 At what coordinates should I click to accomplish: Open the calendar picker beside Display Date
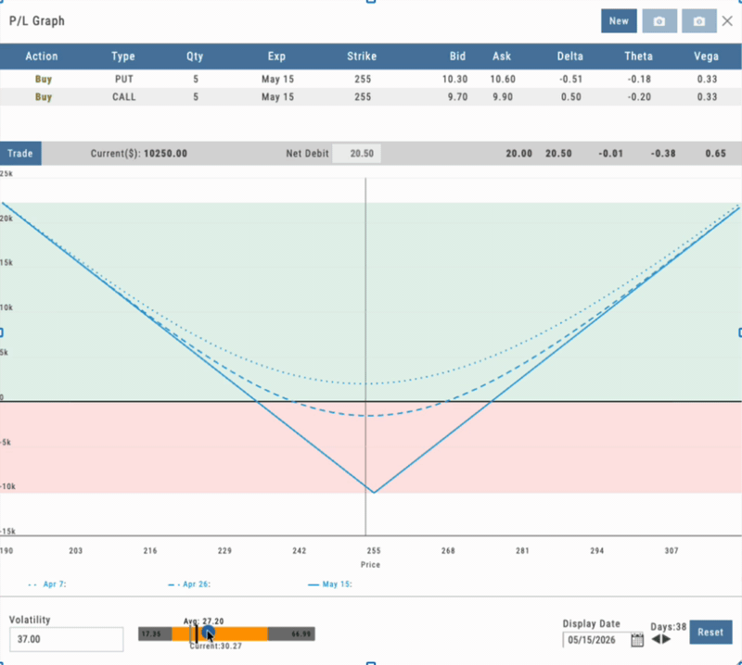point(637,639)
